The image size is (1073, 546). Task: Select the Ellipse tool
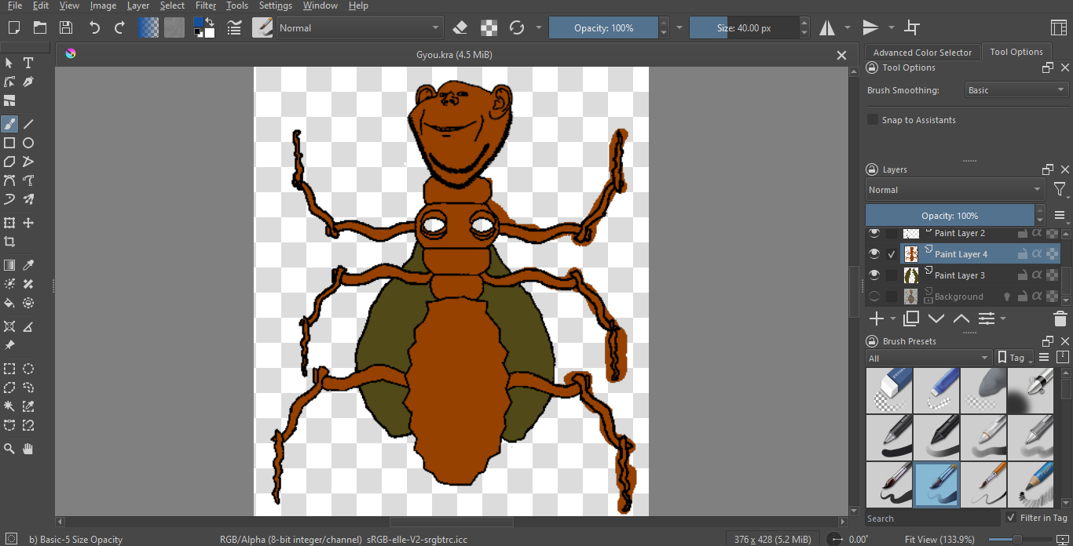(28, 143)
